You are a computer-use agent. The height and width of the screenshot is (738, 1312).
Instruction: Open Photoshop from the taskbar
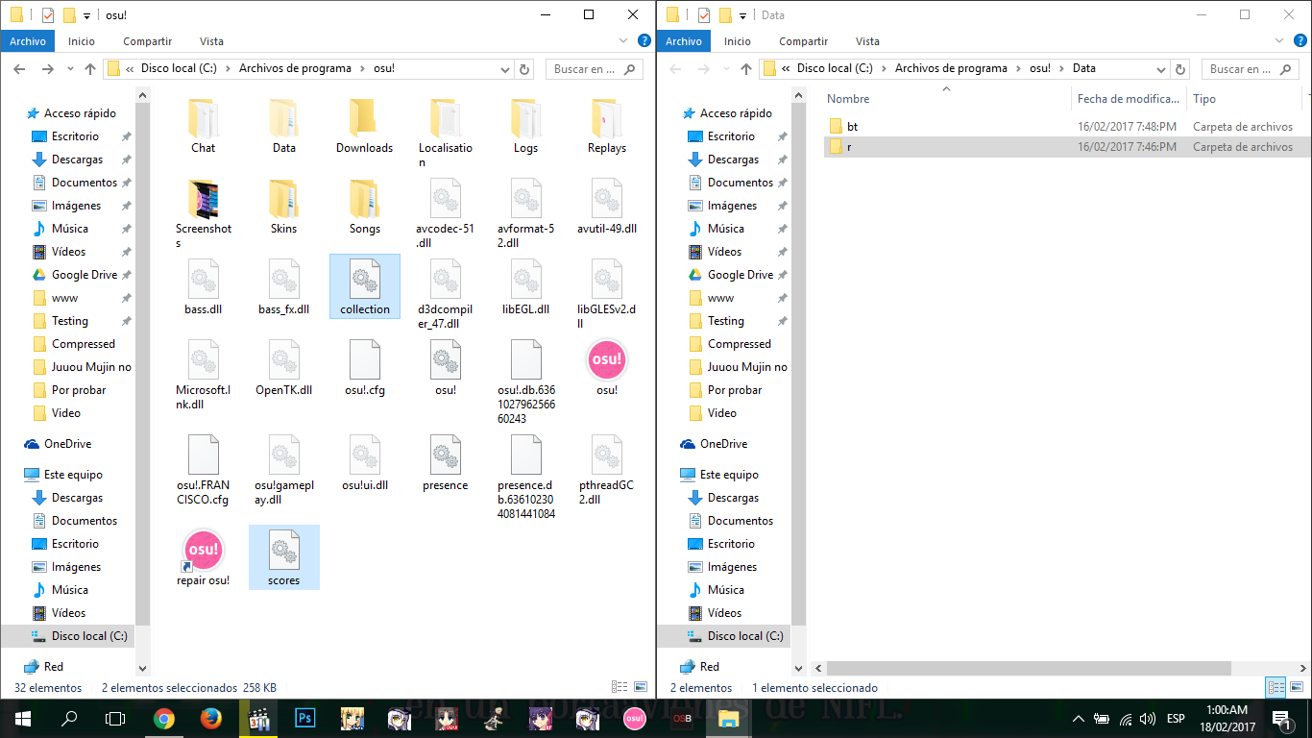tap(305, 719)
